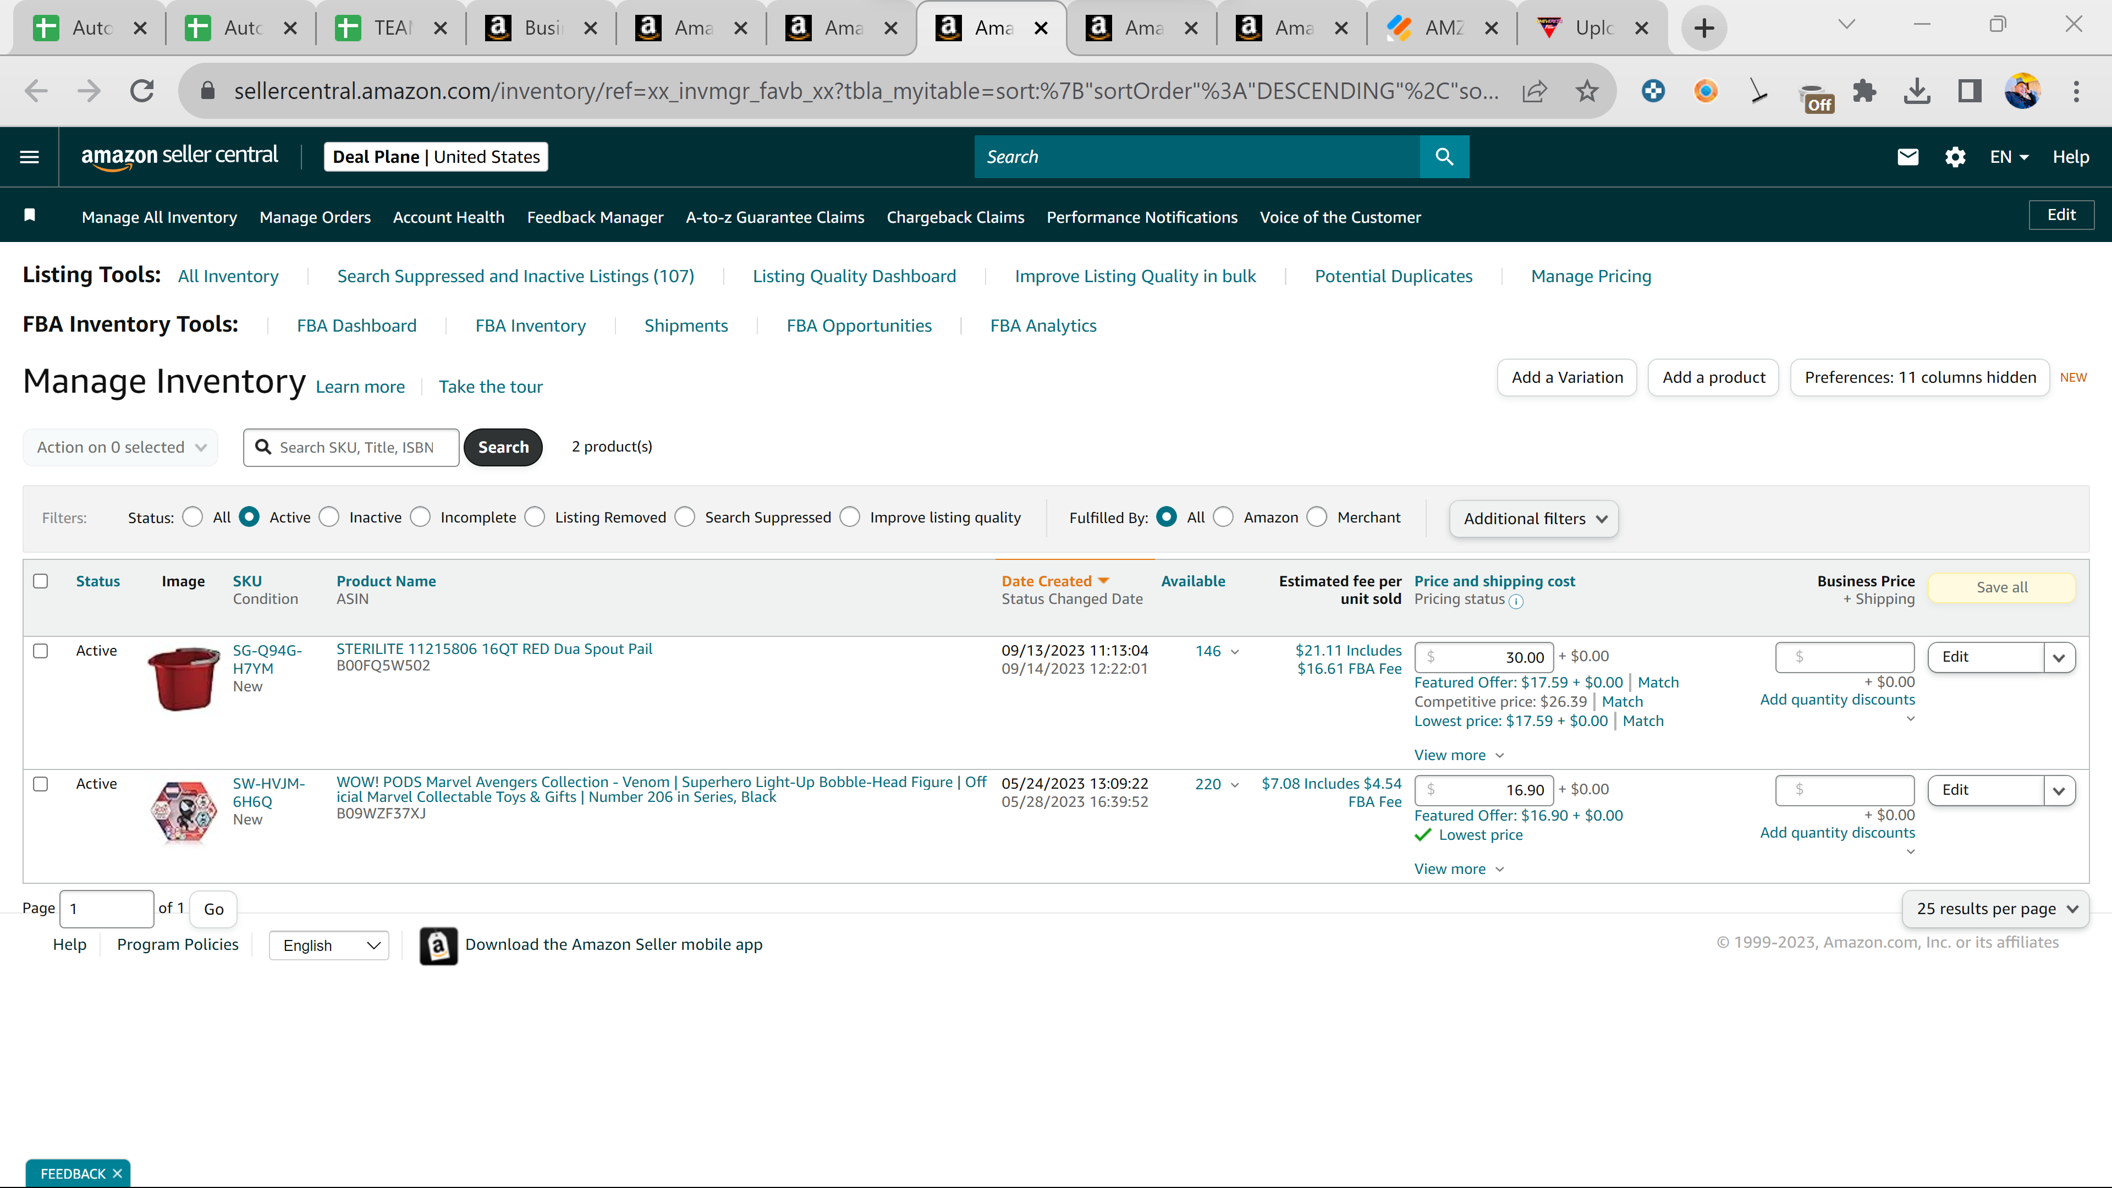Screen dimensions: 2112x1188
Task: Click the Add a Variation button
Action: (1567, 378)
